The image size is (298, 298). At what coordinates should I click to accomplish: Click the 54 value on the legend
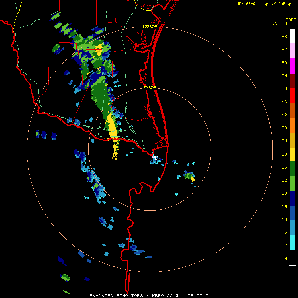point(284,76)
